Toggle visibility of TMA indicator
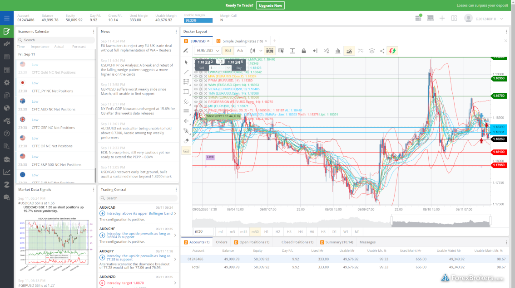The width and height of the screenshot is (515, 288). pos(196,93)
